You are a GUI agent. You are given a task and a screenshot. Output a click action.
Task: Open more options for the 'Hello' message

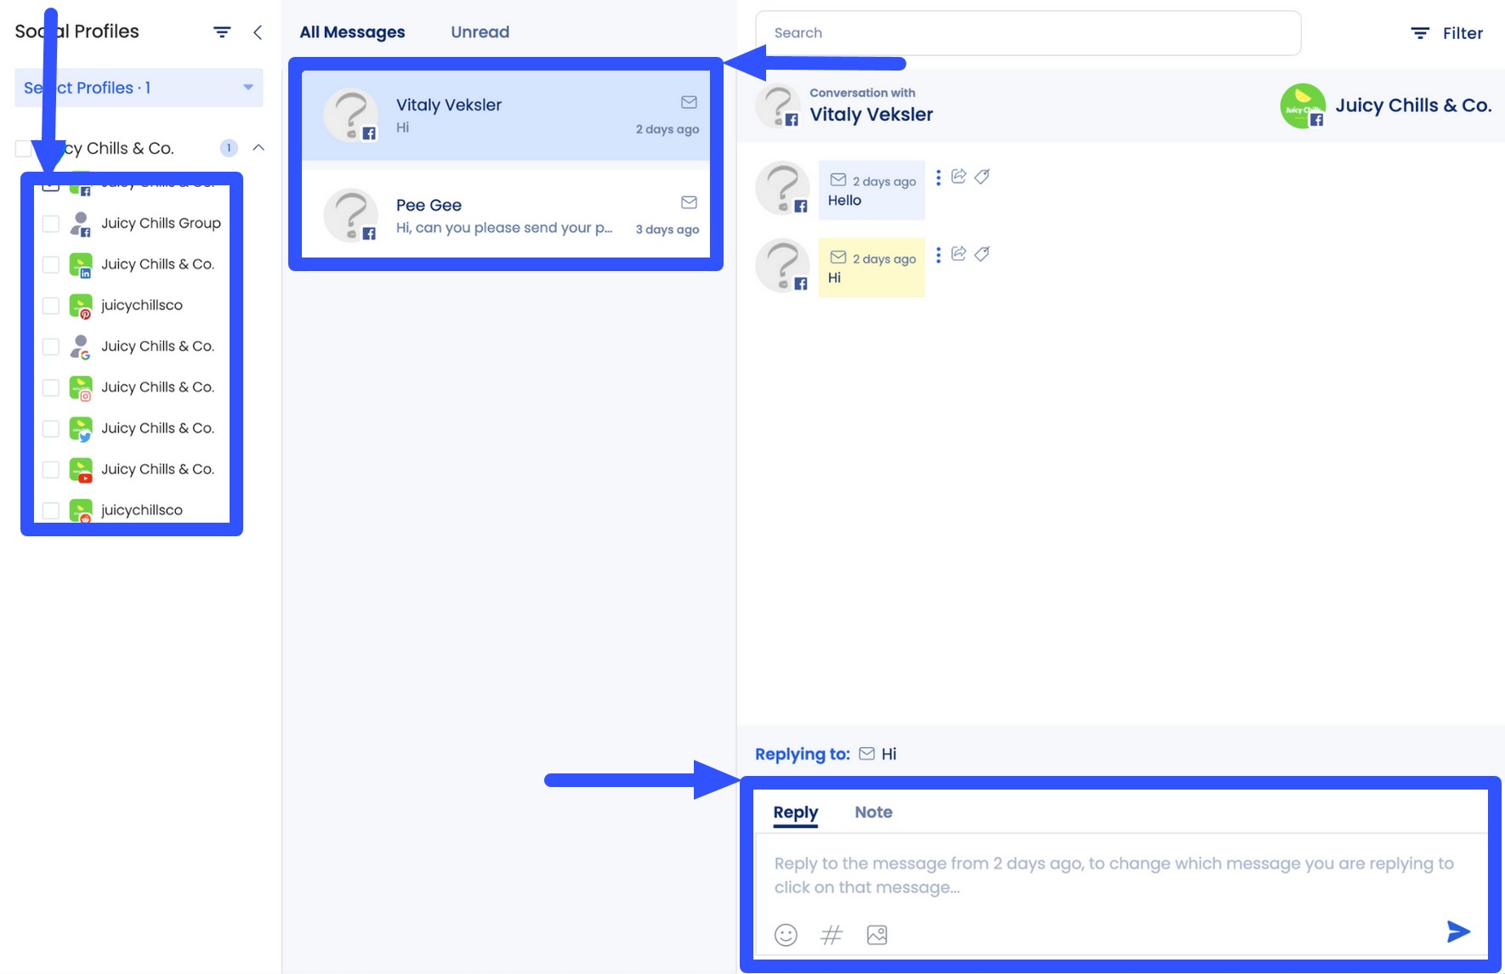point(938,177)
